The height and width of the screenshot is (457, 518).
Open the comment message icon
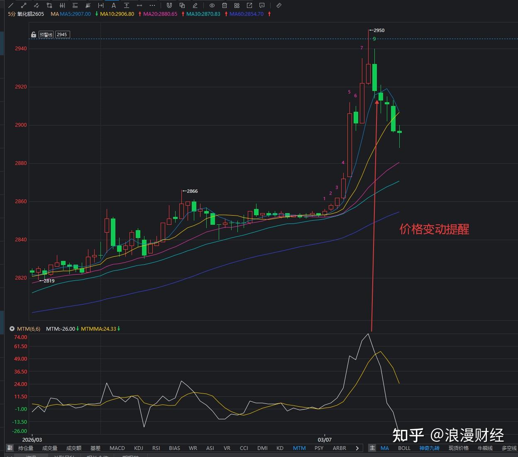262,5
